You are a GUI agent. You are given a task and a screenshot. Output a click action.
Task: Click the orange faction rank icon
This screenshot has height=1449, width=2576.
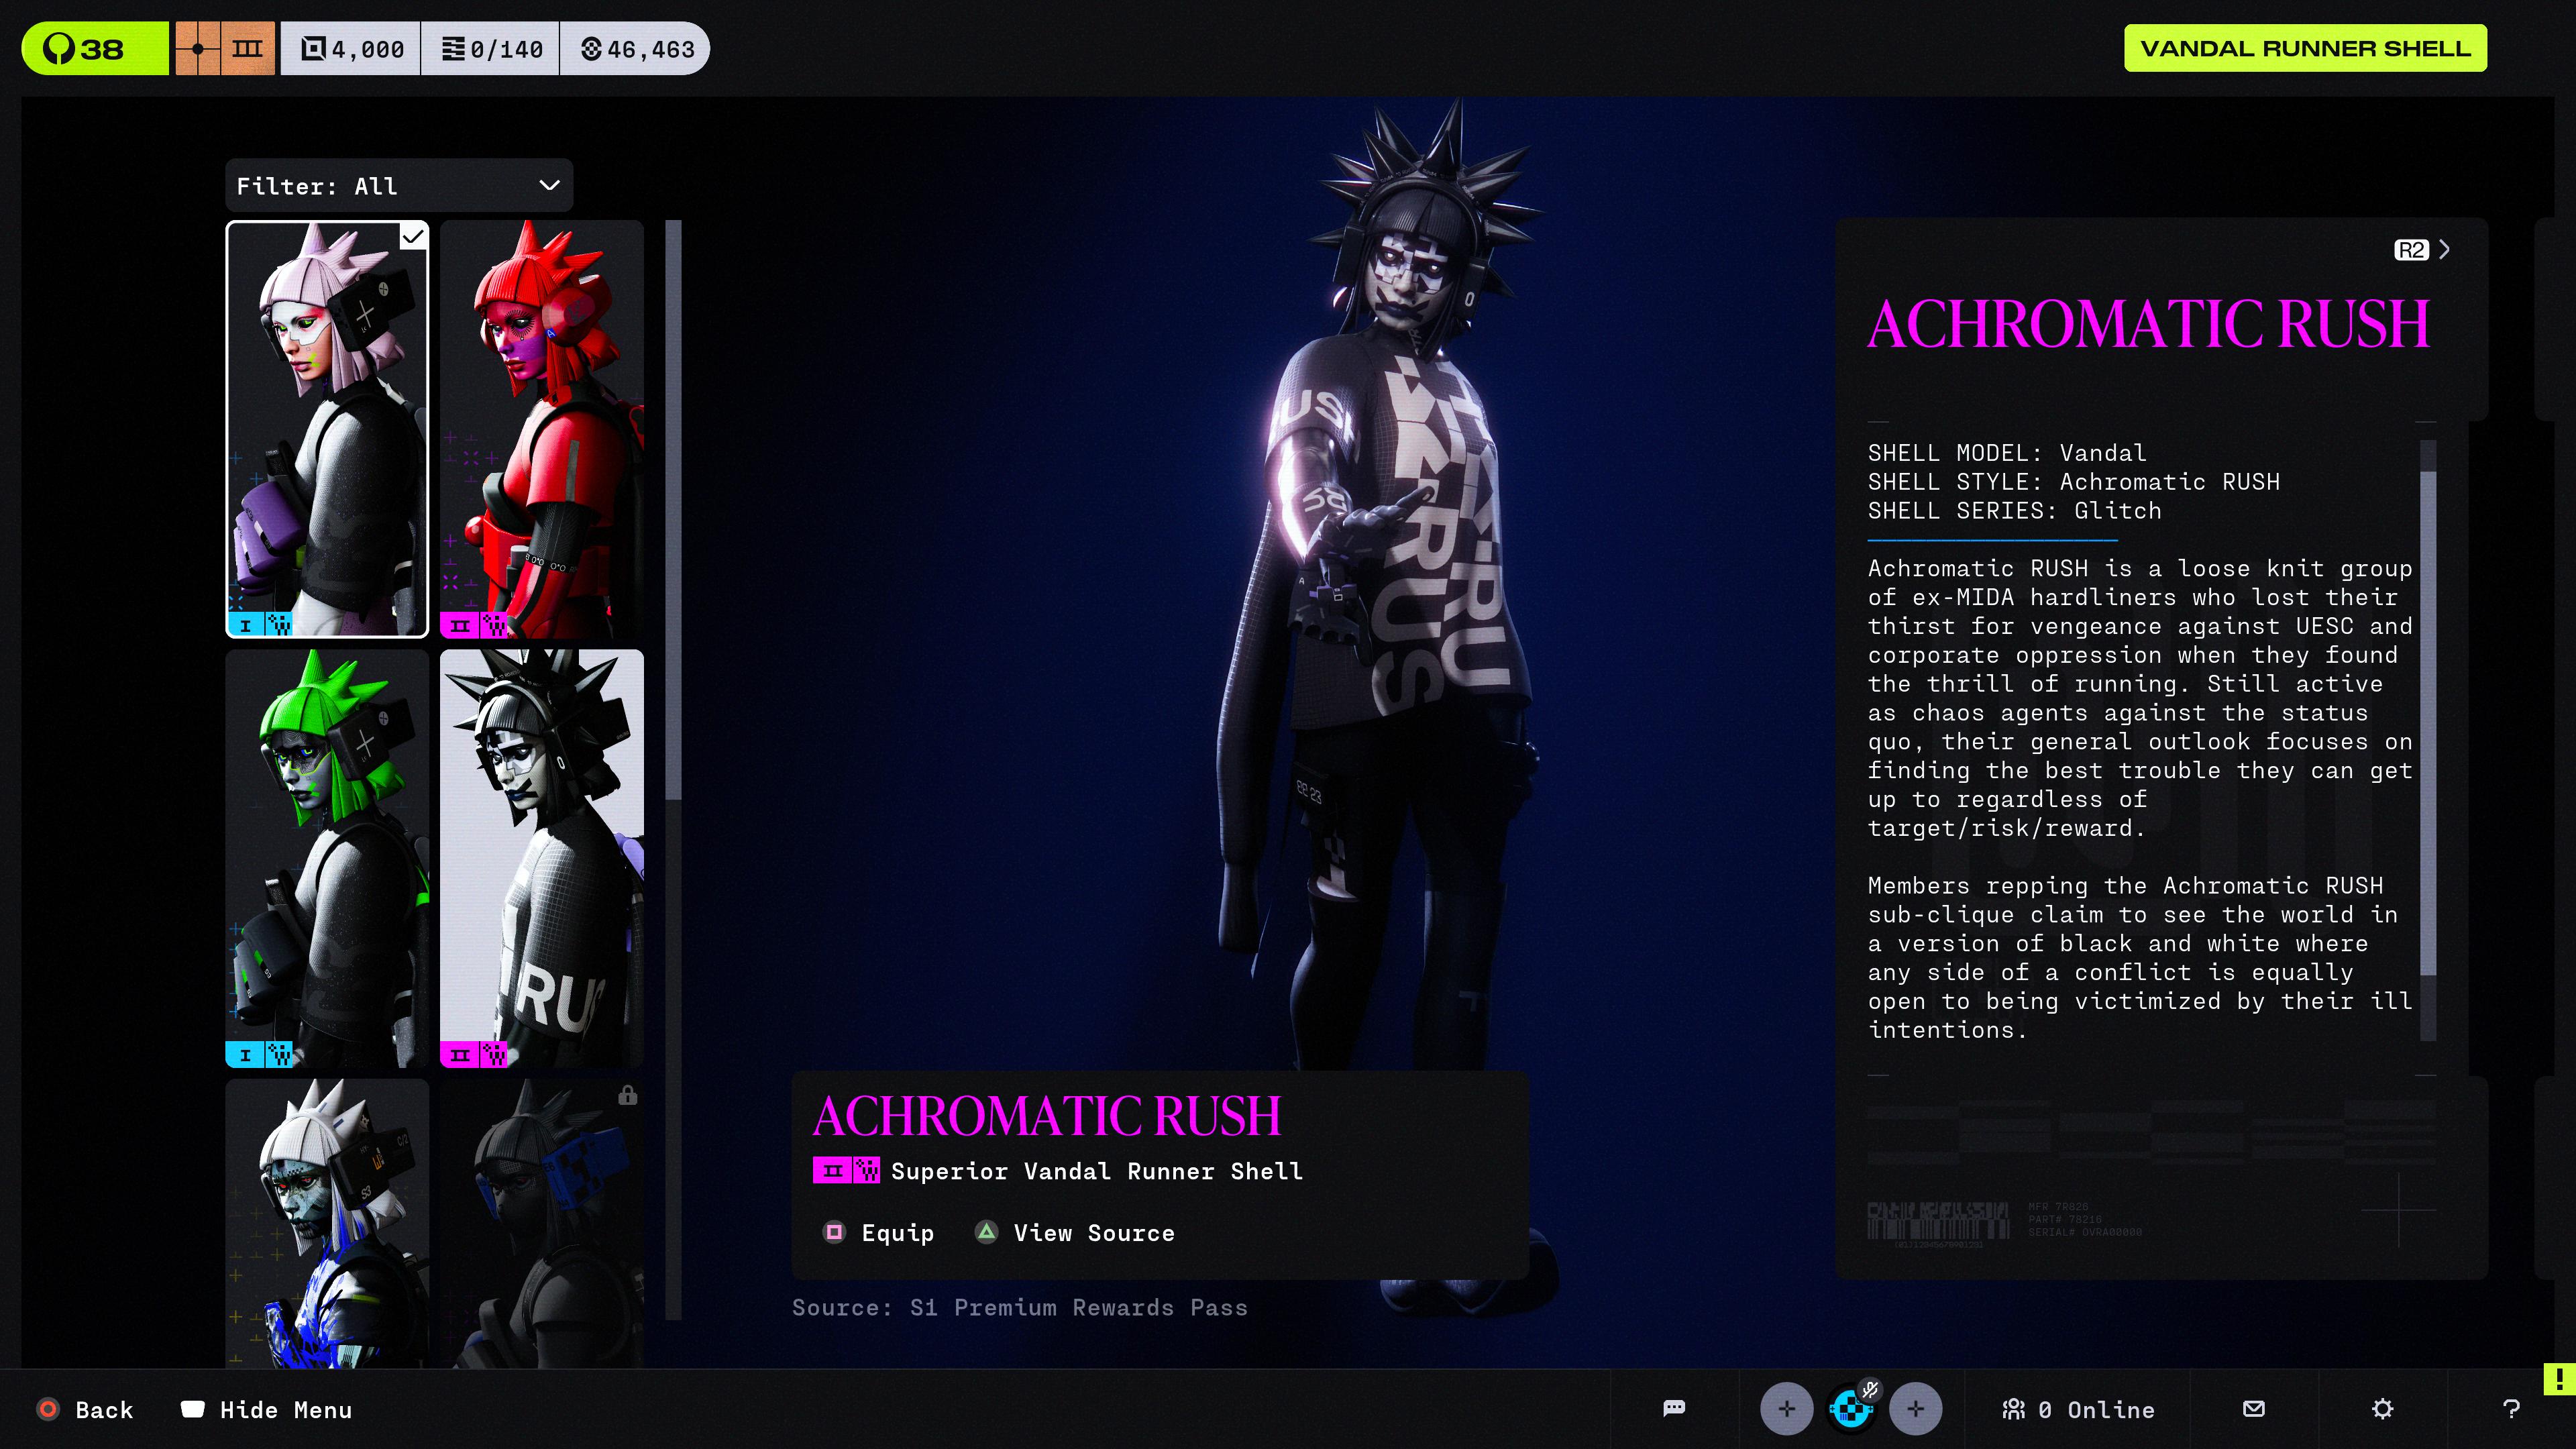coord(225,49)
